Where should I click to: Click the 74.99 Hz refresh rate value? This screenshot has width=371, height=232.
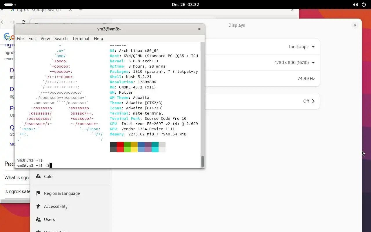[306, 79]
